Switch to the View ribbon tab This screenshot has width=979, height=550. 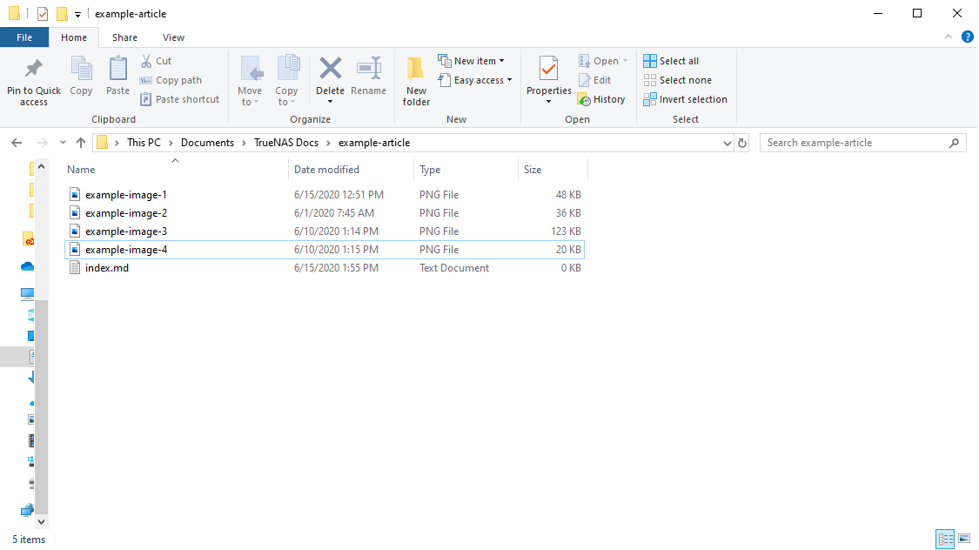coord(173,37)
